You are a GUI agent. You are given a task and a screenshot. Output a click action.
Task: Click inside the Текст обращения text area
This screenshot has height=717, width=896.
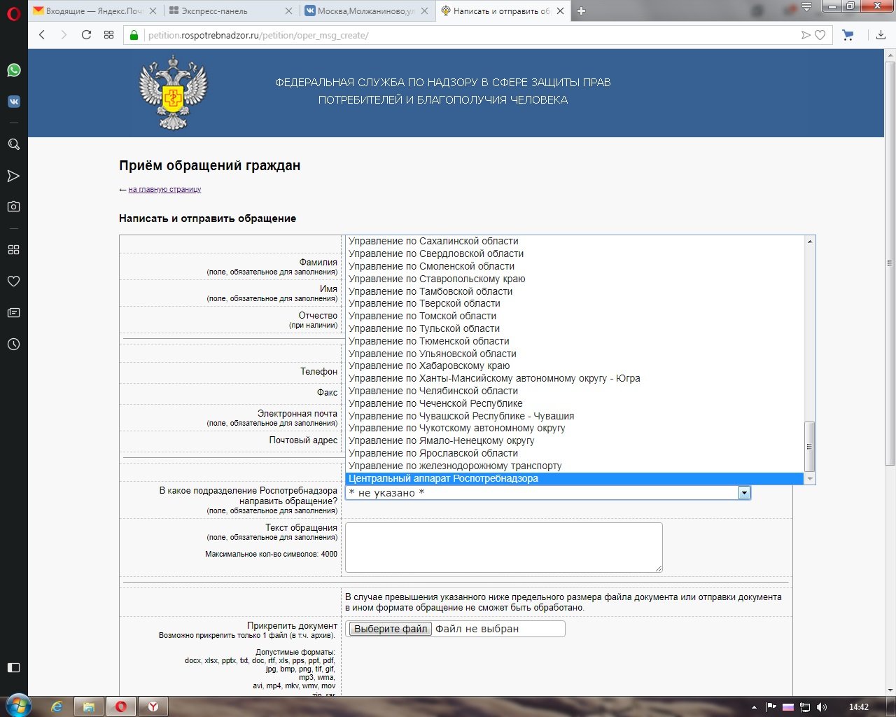click(503, 547)
